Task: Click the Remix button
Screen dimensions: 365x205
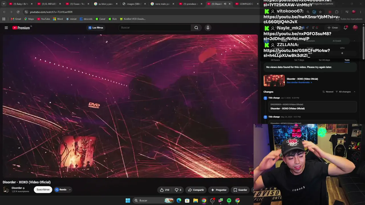Action: coord(60,190)
